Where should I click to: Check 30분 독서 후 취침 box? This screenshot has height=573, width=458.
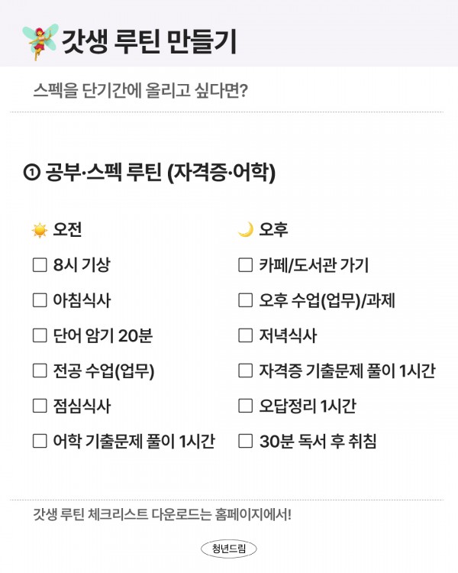[245, 442]
